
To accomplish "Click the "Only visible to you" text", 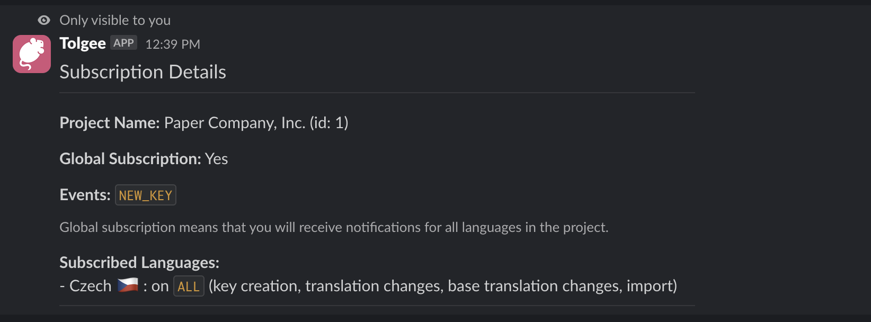I will click(x=115, y=20).
